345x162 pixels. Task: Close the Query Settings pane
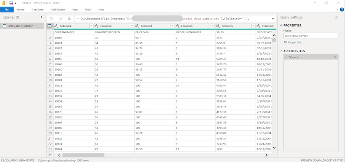[336, 17]
